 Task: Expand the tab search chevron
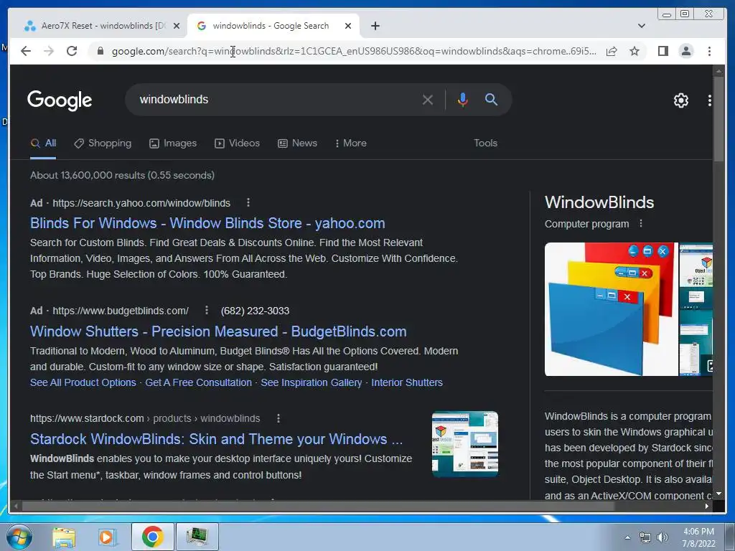tap(642, 26)
